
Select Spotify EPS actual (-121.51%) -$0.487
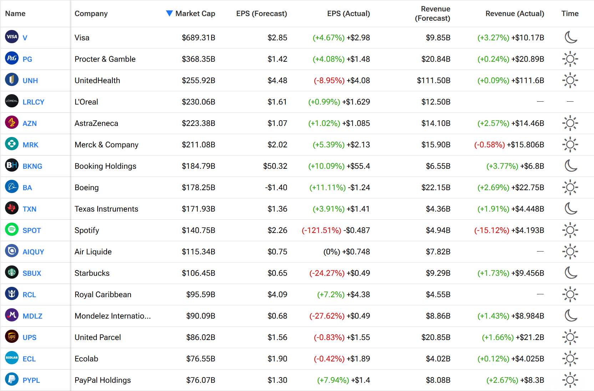336,230
